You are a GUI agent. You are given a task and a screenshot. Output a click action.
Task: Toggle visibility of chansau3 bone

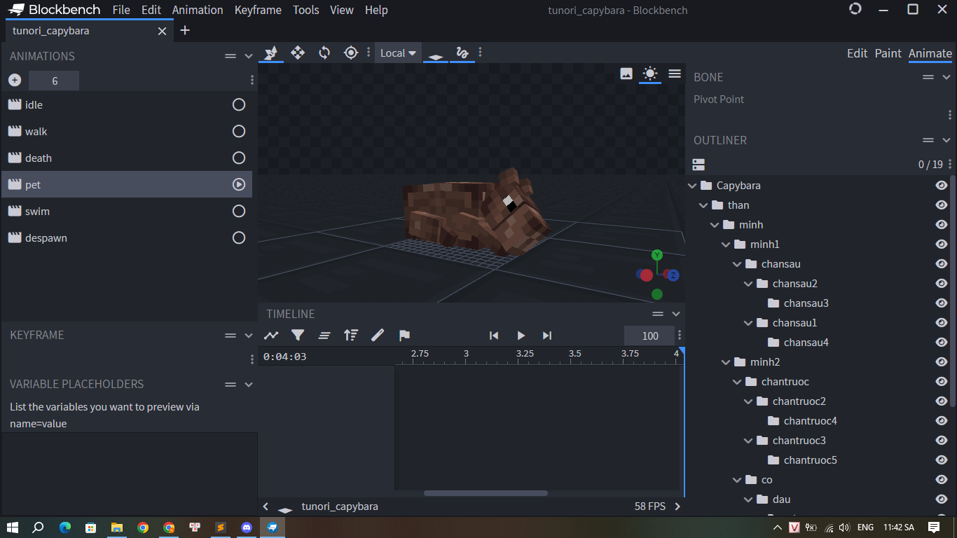942,303
